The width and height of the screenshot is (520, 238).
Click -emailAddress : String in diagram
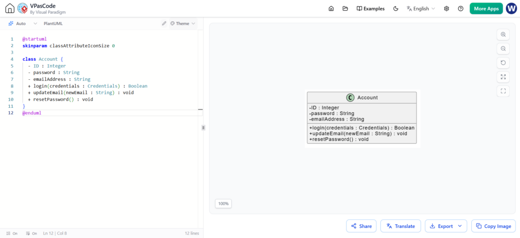click(337, 119)
